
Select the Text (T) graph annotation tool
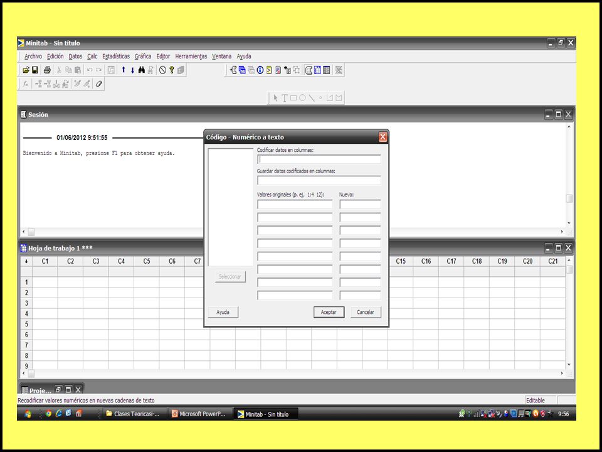point(285,98)
